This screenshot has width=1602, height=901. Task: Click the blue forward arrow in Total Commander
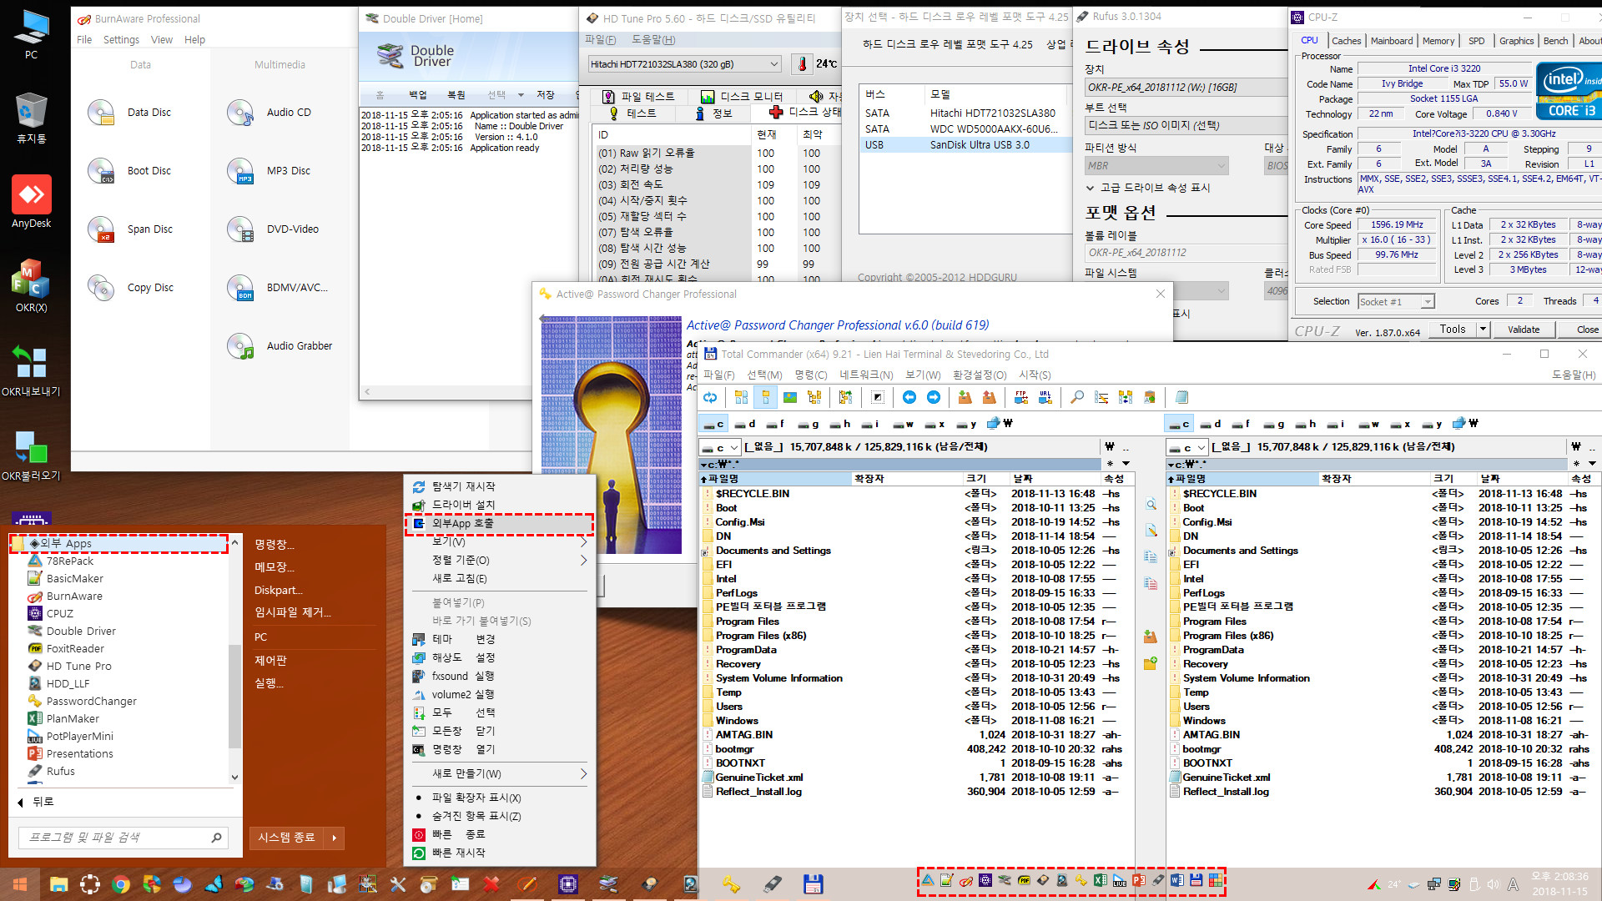tap(934, 397)
